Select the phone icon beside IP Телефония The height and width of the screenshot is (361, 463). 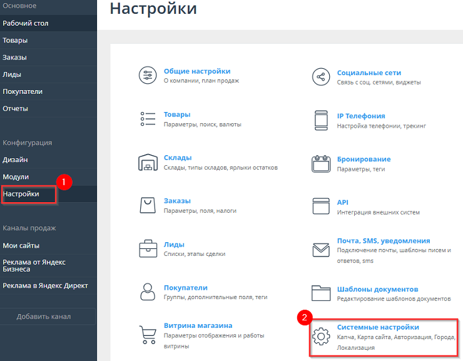point(321,120)
